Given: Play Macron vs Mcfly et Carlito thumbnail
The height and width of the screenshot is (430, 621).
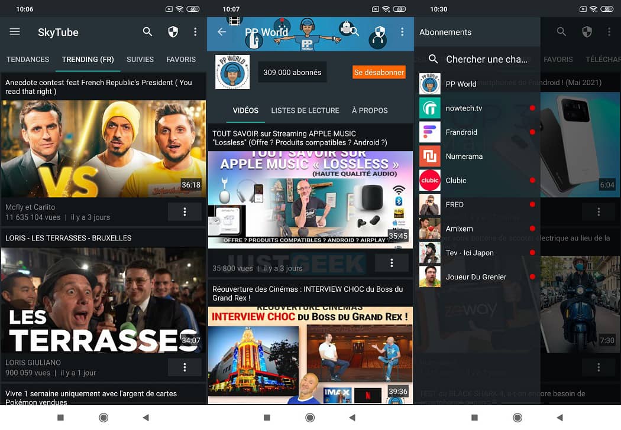Looking at the screenshot, I should pos(103,148).
